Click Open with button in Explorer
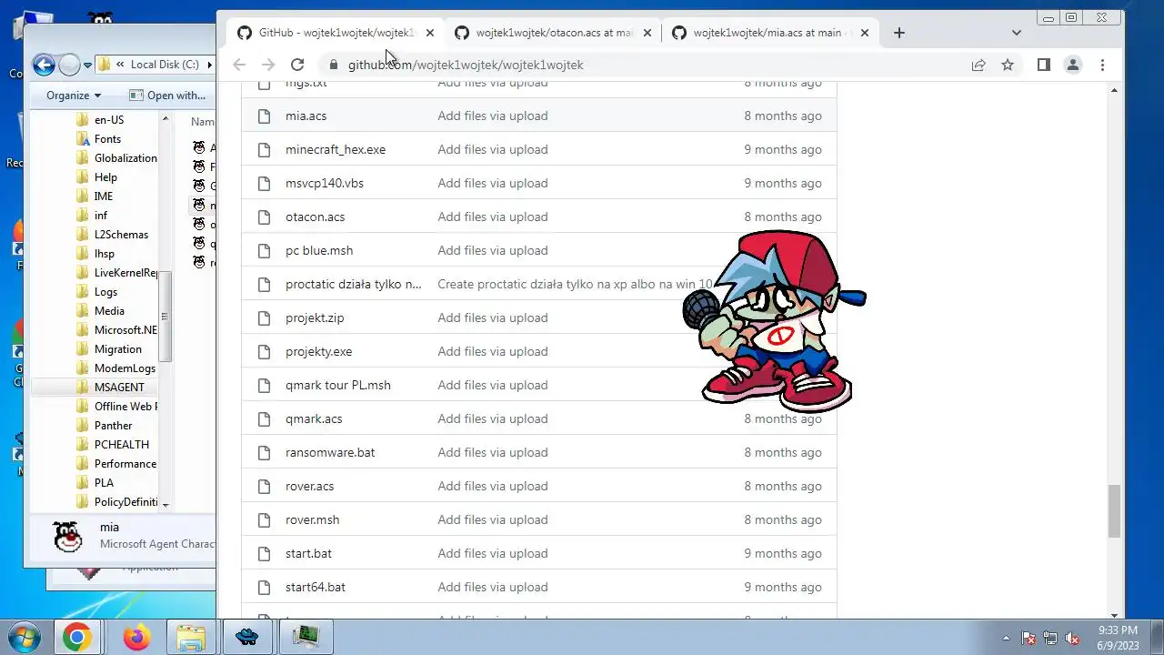The height and width of the screenshot is (655, 1164). coord(167,95)
